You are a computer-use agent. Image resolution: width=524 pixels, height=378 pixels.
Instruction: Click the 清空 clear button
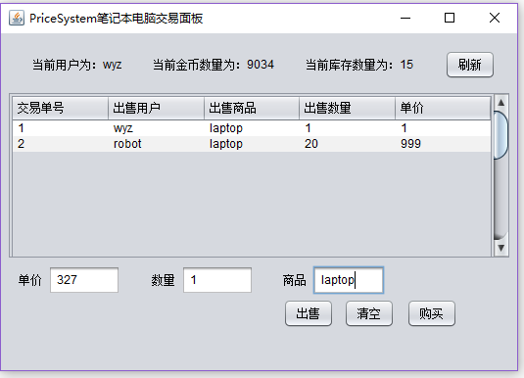click(368, 313)
